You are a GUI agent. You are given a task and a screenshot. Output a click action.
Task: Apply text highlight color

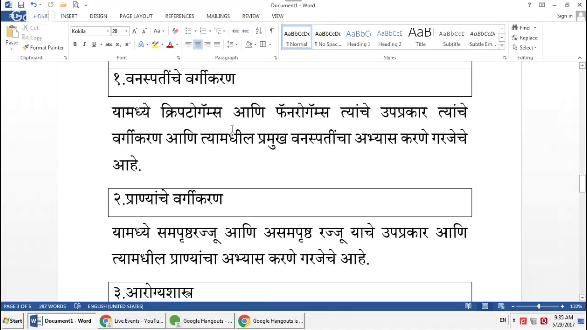155,44
